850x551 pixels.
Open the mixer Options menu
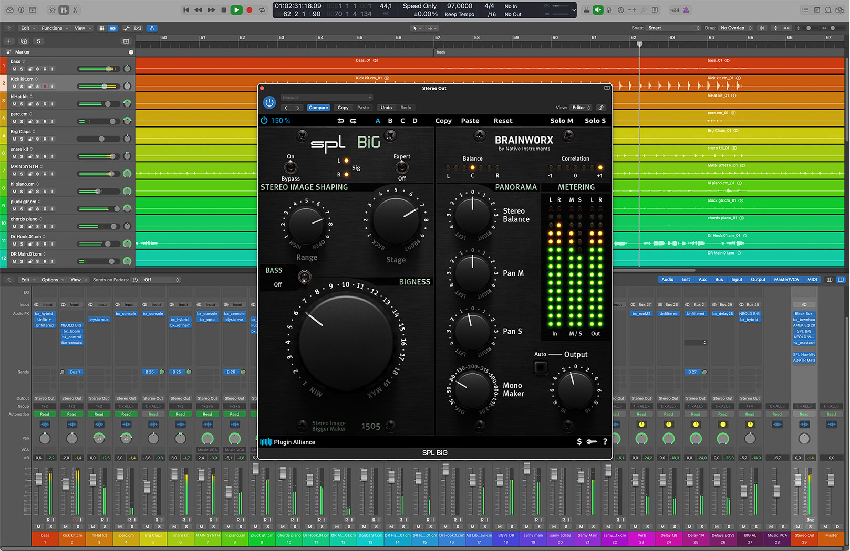[x=53, y=280]
